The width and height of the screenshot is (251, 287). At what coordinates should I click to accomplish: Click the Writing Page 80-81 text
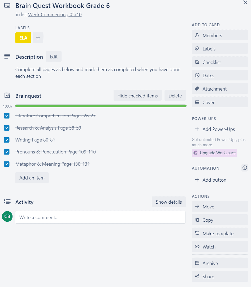pos(35,140)
